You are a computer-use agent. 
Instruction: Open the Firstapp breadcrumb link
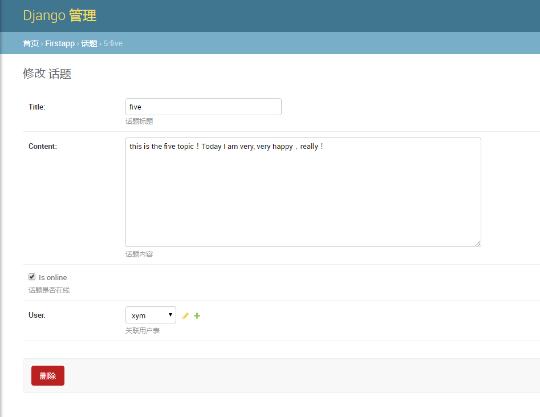coord(60,43)
